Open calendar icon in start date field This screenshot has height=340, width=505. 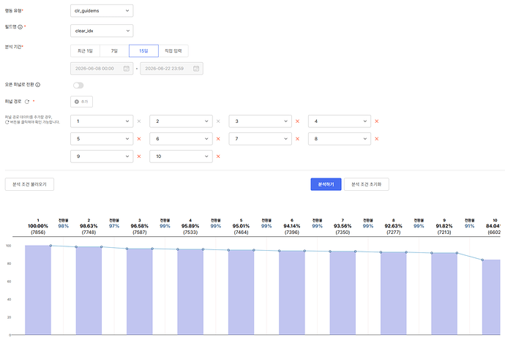pyautogui.click(x=126, y=69)
